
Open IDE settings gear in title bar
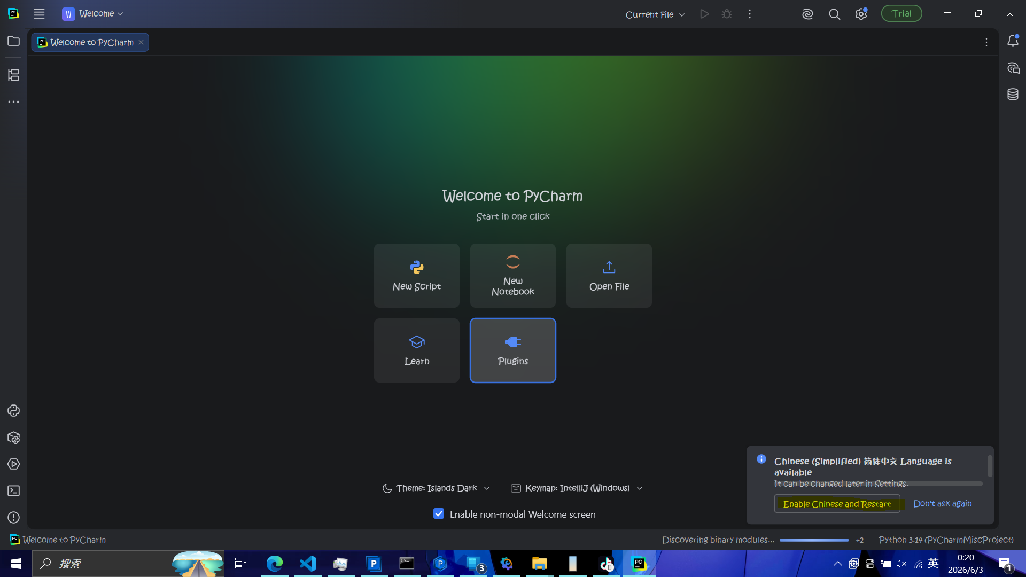point(861,14)
